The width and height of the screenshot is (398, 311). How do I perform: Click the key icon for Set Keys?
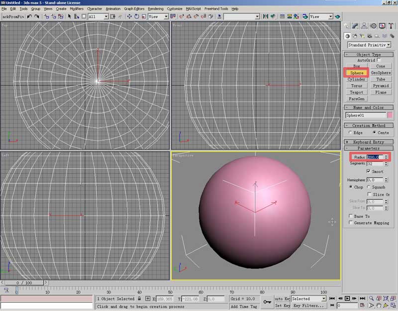(x=267, y=302)
